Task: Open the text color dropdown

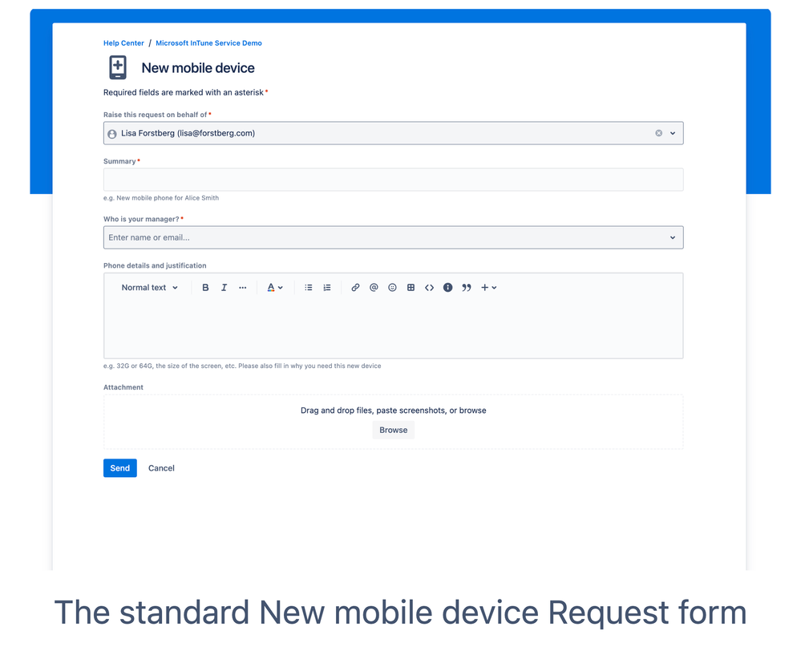Action: click(274, 287)
